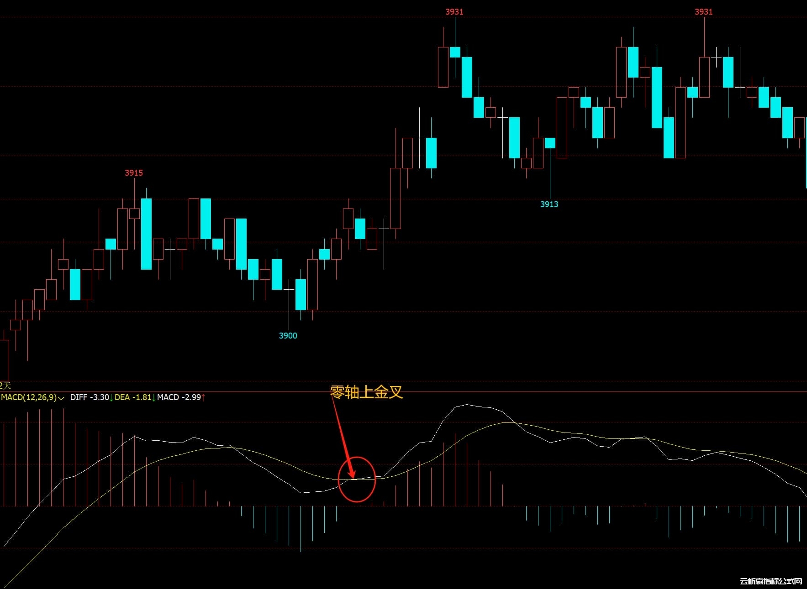Screen dimensions: 807x589
Task: Click the 3915 high price label
Action: [x=134, y=173]
